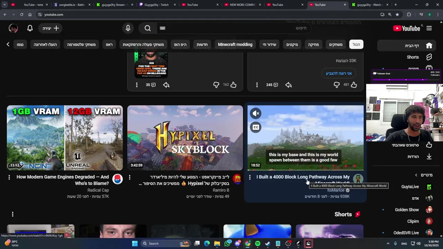Select the משחקים filter chip
Screen dimensions: 443x249
click(x=336, y=45)
